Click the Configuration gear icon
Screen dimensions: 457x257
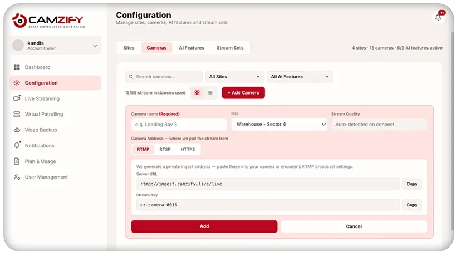pyautogui.click(x=17, y=83)
